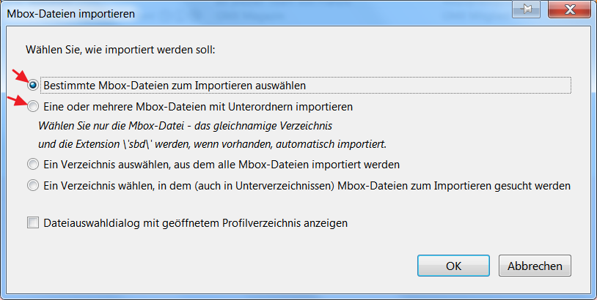Click the 'Mbox-Dateien importieren' title bar
The width and height of the screenshot is (597, 300).
[220, 11]
